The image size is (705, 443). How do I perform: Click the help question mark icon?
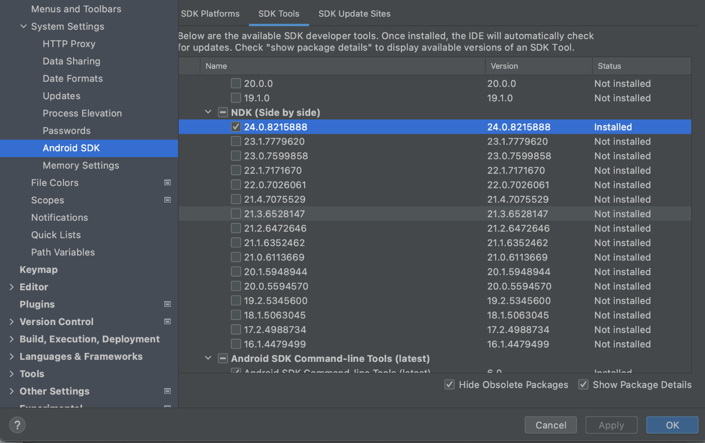click(x=17, y=425)
